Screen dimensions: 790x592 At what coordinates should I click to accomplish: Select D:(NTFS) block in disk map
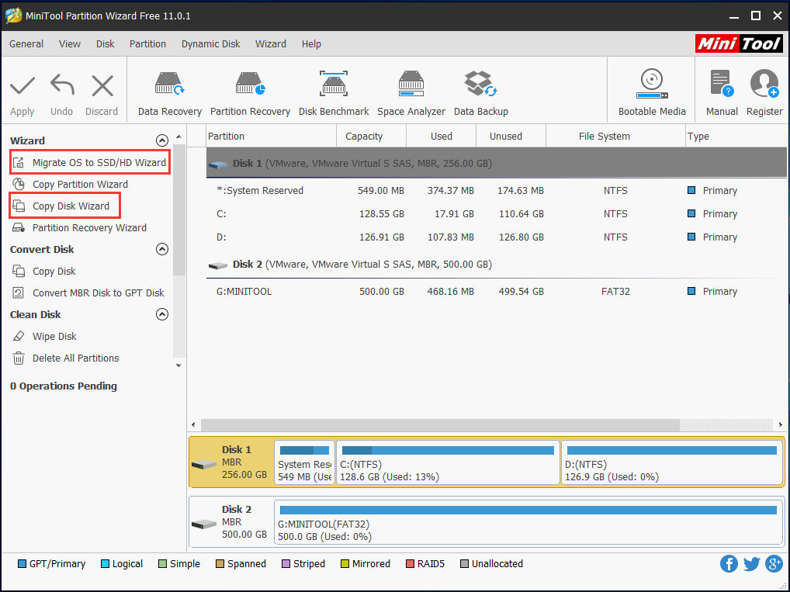[x=671, y=462]
